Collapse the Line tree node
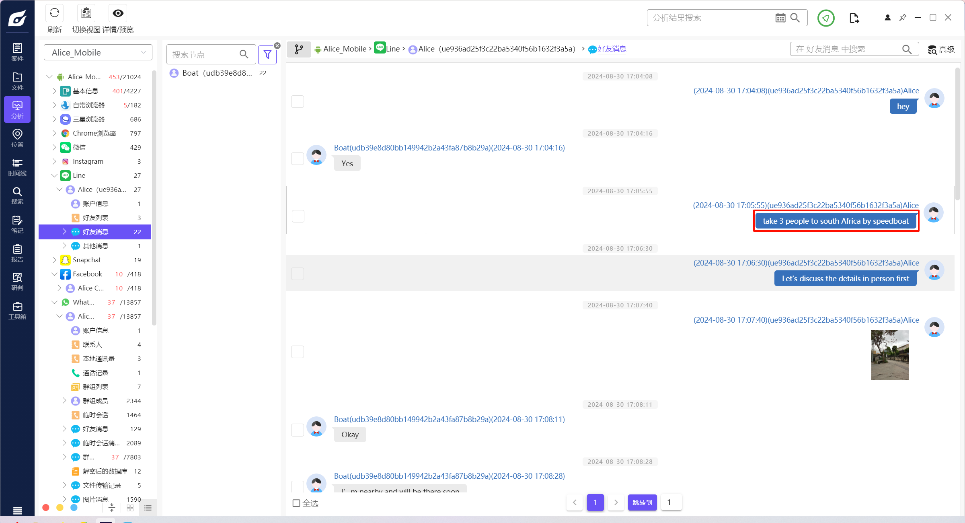Viewport: 965px width, 523px height. pyautogui.click(x=54, y=175)
